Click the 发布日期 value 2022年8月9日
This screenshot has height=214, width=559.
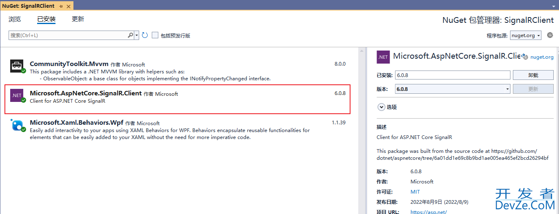point(439,202)
